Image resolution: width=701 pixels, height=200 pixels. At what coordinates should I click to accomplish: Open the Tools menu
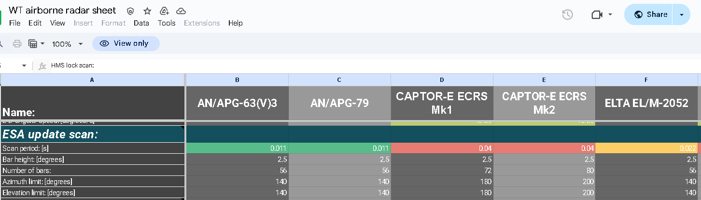click(x=167, y=23)
